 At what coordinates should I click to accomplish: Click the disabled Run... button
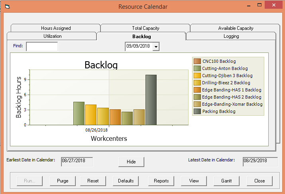(x=29, y=181)
